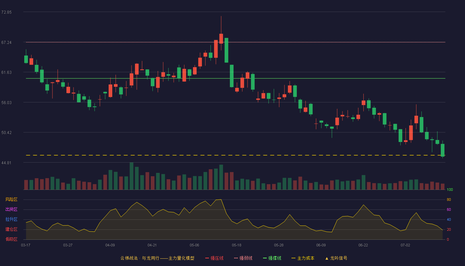Click the red 0 indicator scale label
Image resolution: width=465 pixels, height=266 pixels.
coord(448,239)
